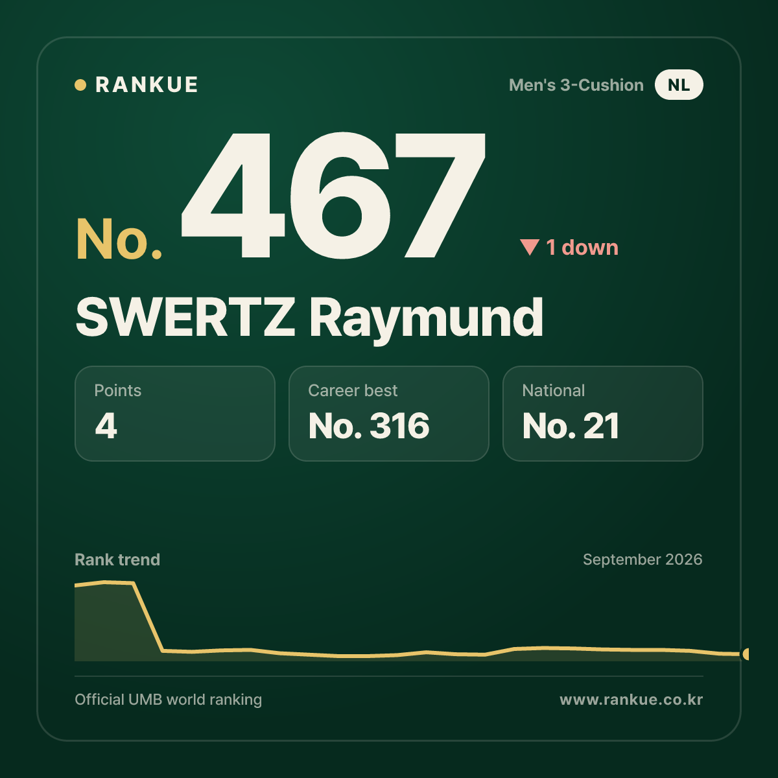Click the Points label
This screenshot has width=778, height=778.
(x=117, y=390)
